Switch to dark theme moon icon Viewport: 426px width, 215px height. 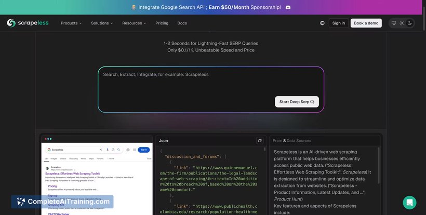410,23
